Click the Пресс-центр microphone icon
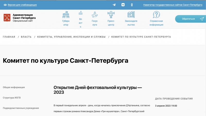The height and width of the screenshot is (116, 206). point(111,14)
